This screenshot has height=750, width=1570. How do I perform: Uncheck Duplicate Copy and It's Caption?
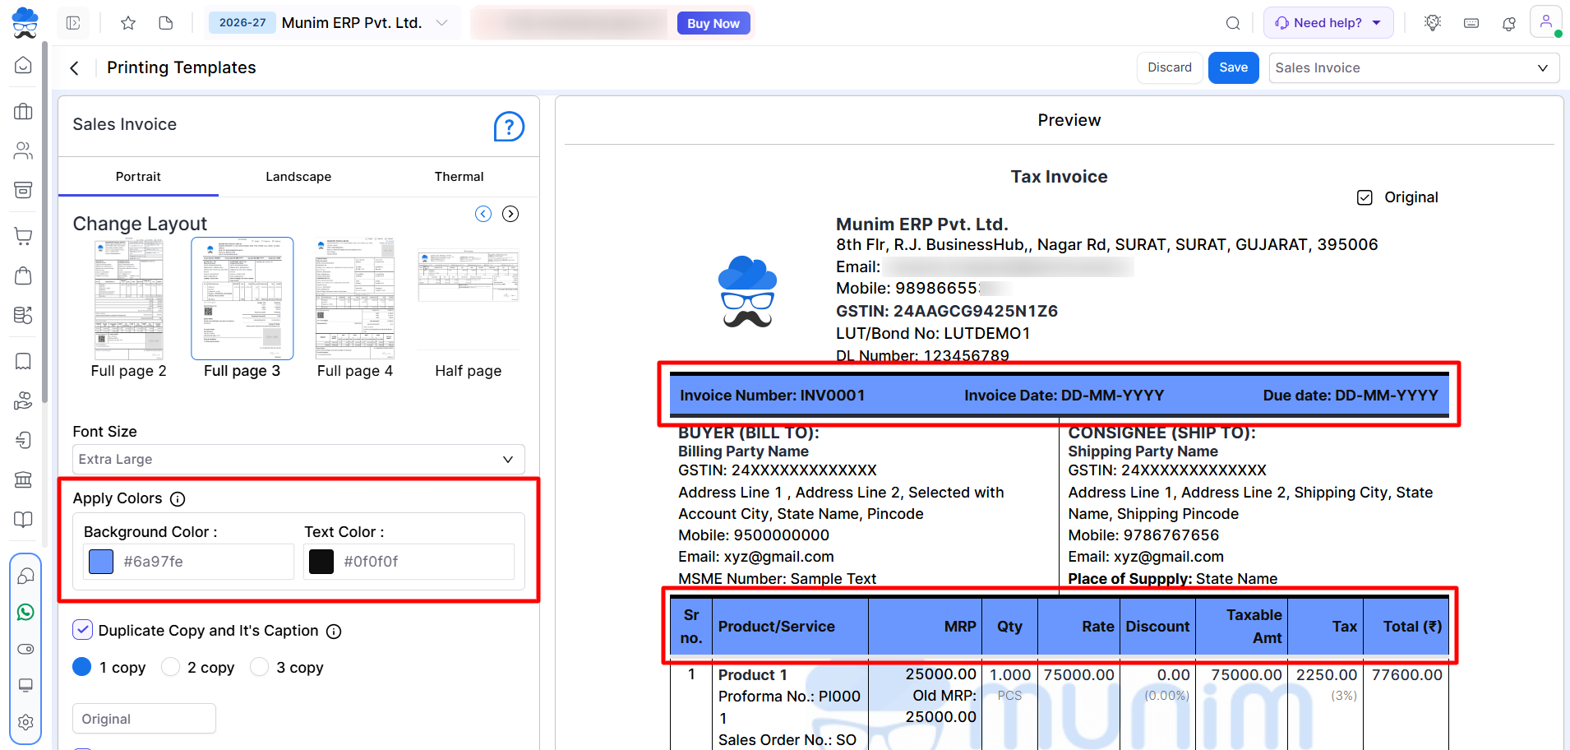click(82, 630)
